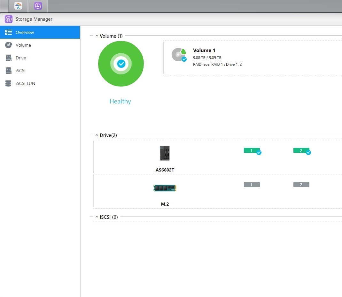
Task: Open the Drive section in sidebar
Action: pyautogui.click(x=20, y=58)
